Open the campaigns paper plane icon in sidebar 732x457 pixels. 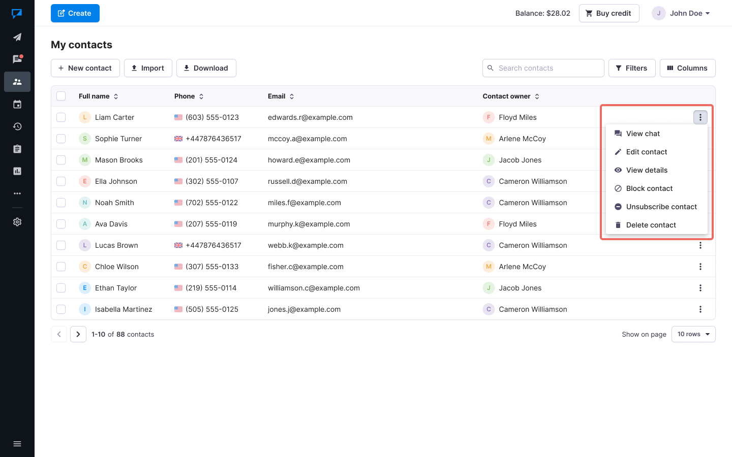pos(17,37)
